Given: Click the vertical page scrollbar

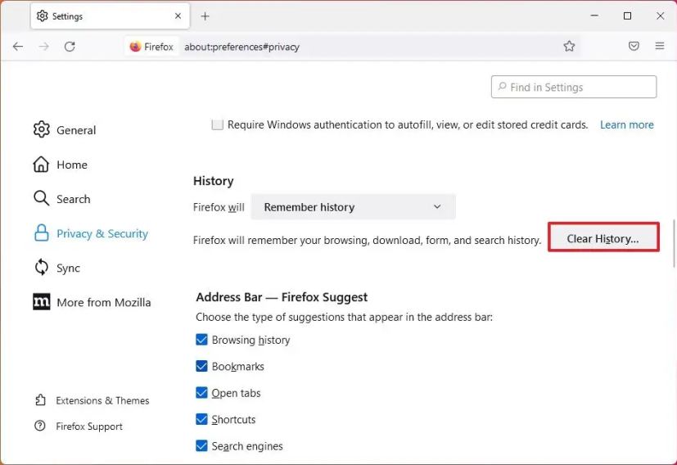Looking at the screenshot, I should click(674, 244).
